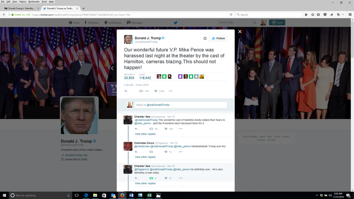Close the Donald J. Trump on Twitter tab
Viewport: 354px width, 199px height.
coord(77,8)
